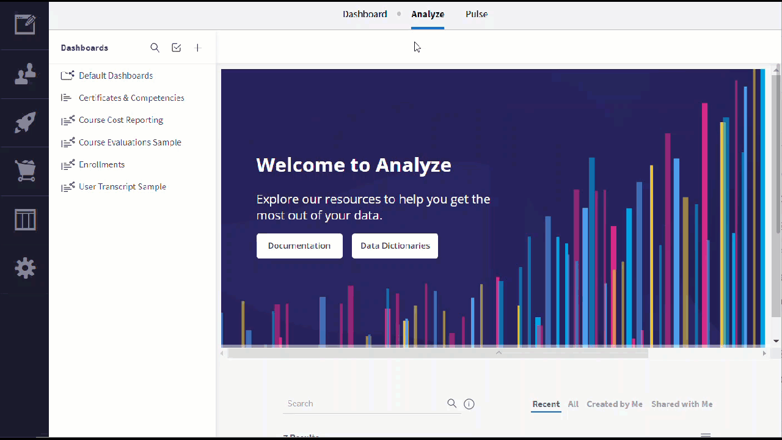Select the Shared with Me filter
Viewport: 782px width, 440px height.
click(682, 404)
